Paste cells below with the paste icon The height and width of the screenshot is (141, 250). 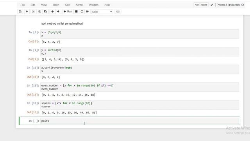(x=46, y=11)
